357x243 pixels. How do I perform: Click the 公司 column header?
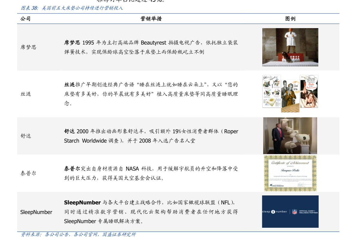(25, 19)
